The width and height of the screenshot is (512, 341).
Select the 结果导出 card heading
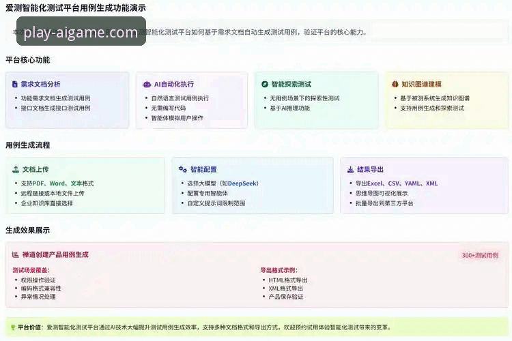tap(370, 169)
